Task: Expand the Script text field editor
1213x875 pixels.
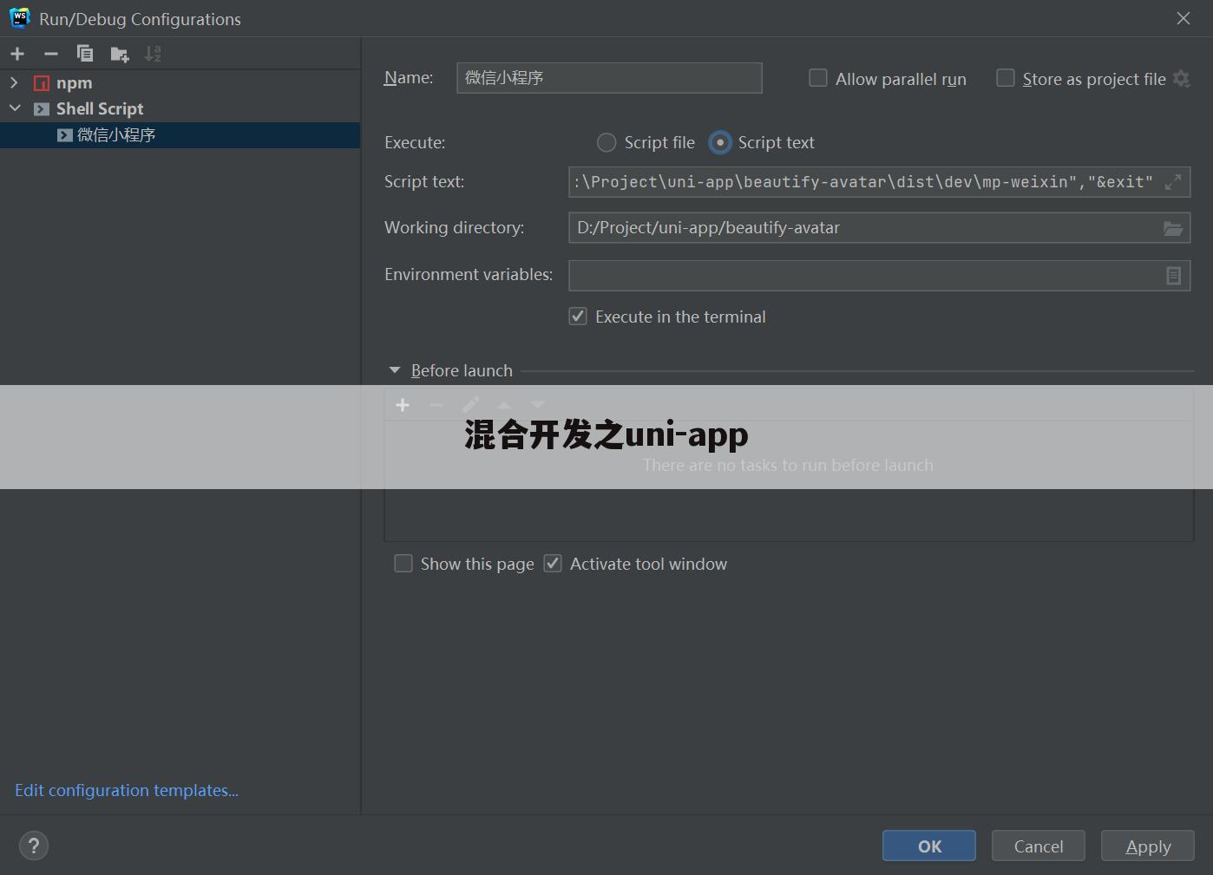Action: (x=1173, y=182)
